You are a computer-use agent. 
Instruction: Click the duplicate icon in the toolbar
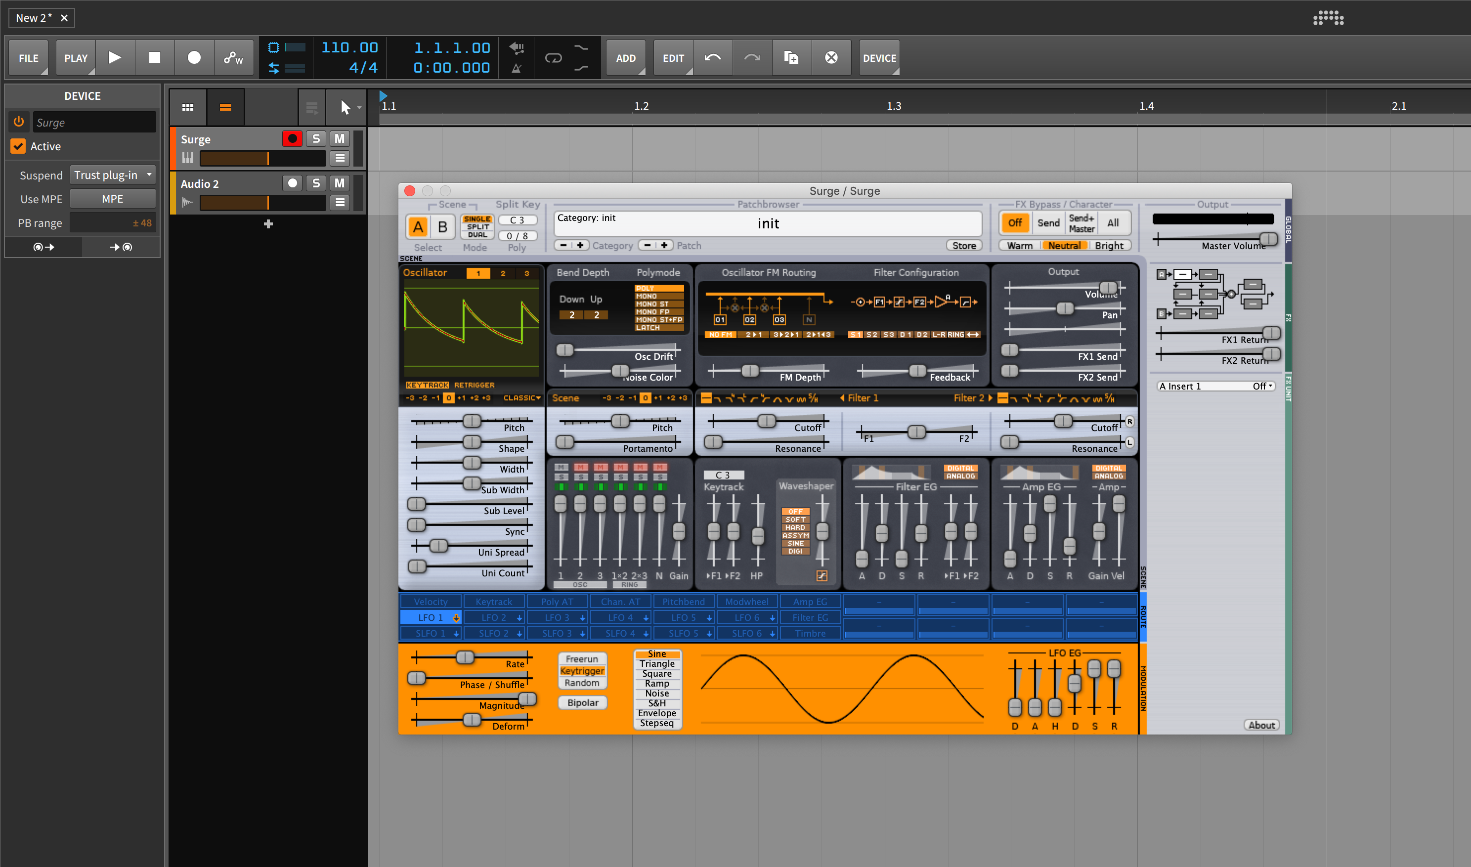coord(791,57)
